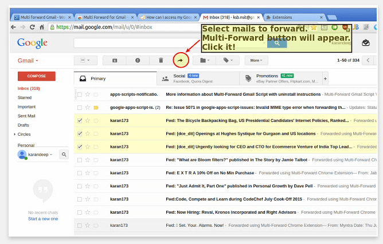Click karandeep chat avatar
The height and width of the screenshot is (244, 383).
click(x=22, y=155)
